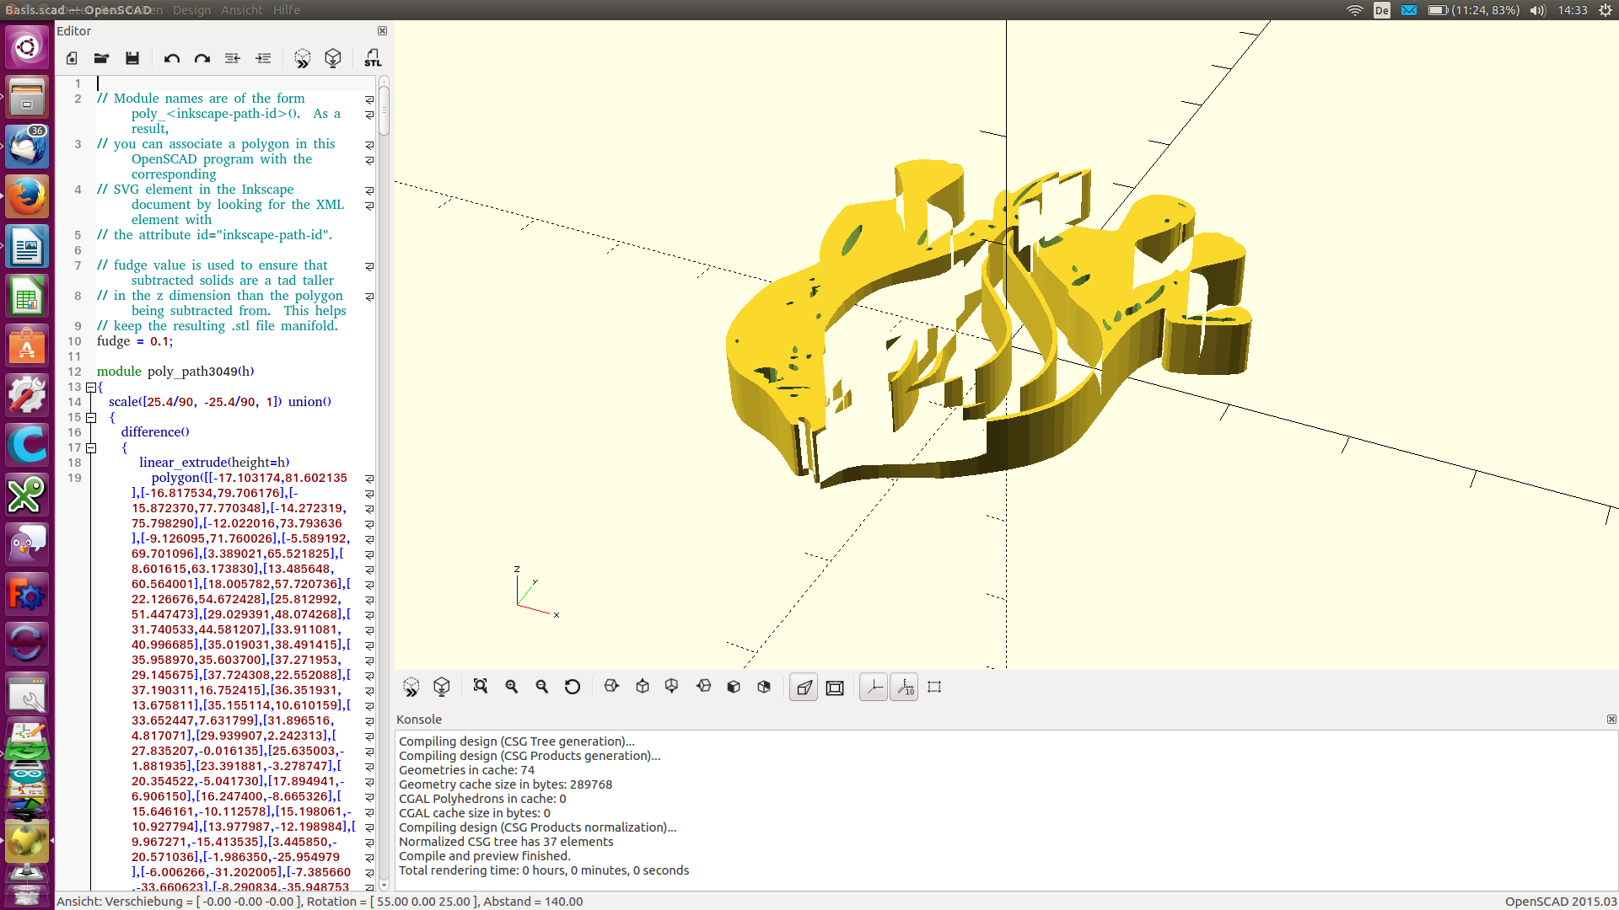Save the file with the floppy icon
Screen dimensions: 1619x910
pyautogui.click(x=132, y=58)
